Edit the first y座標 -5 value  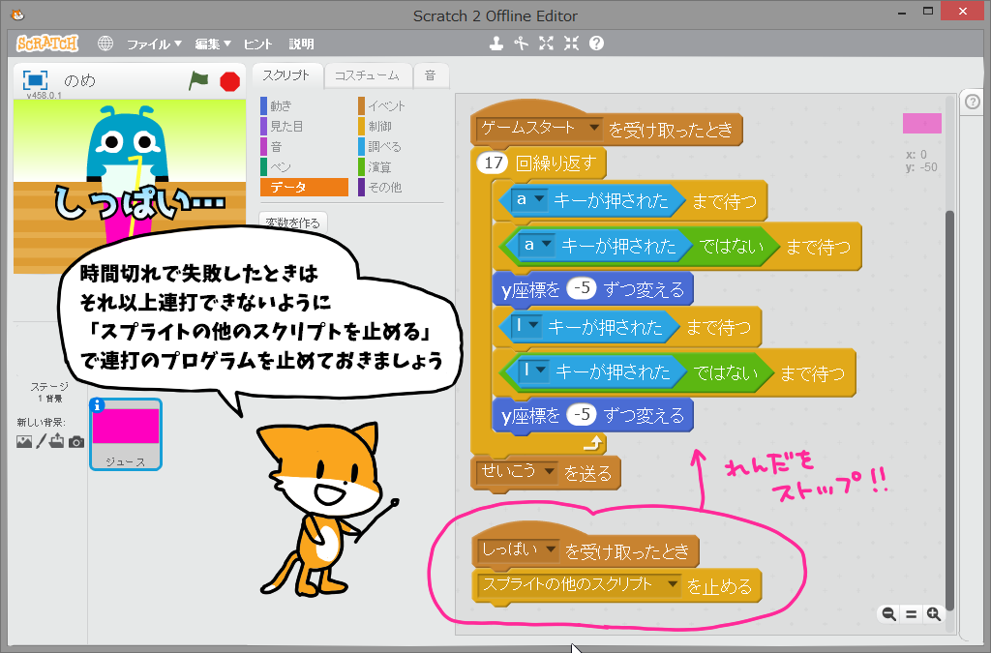point(582,288)
